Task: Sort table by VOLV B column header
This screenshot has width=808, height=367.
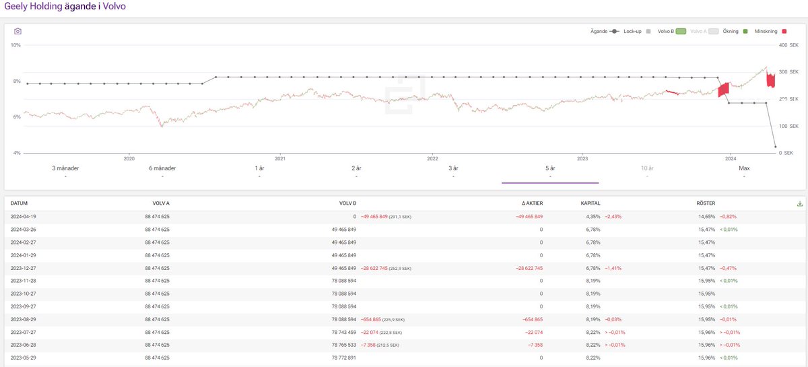Action: point(348,203)
